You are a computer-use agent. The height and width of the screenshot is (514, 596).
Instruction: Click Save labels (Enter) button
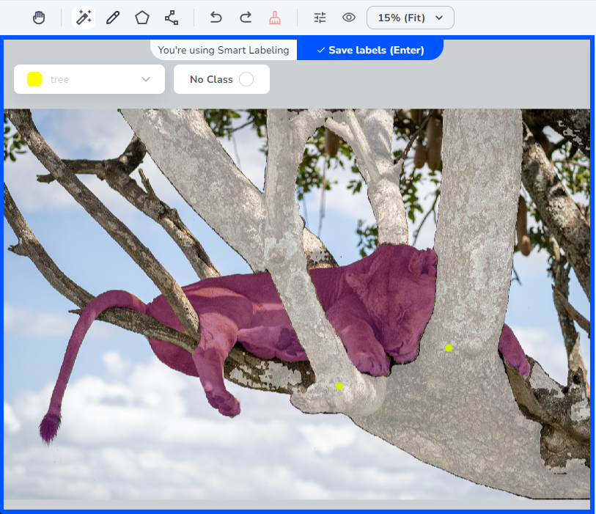[x=369, y=50]
